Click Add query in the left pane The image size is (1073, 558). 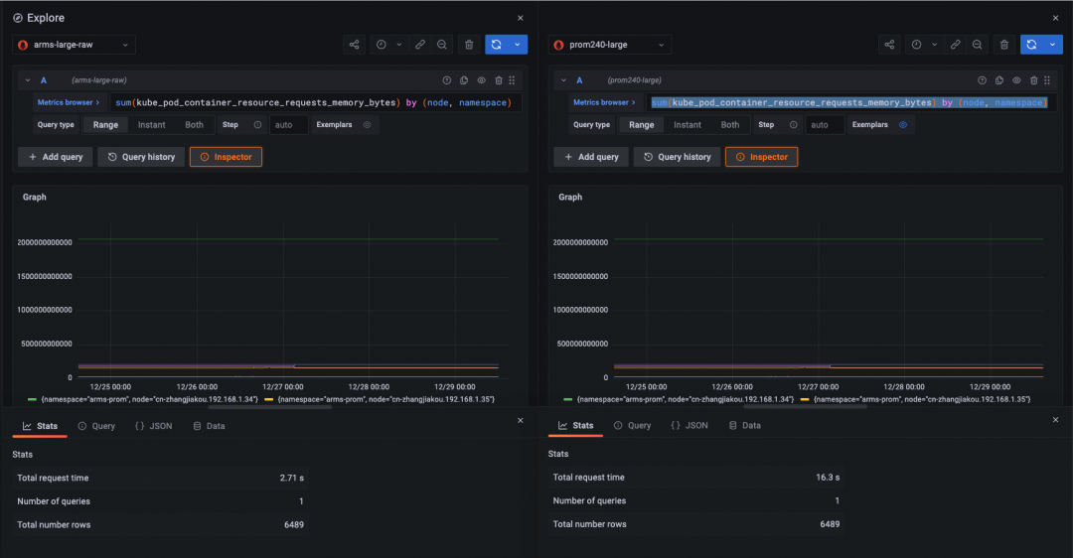[x=56, y=157]
